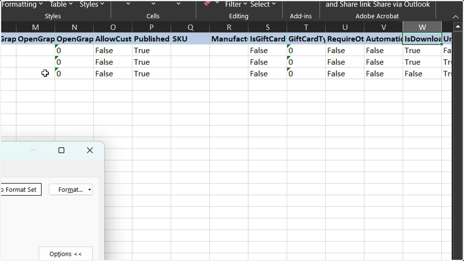Maximize the Find Format dialog window
The height and width of the screenshot is (261, 464).
click(x=61, y=150)
